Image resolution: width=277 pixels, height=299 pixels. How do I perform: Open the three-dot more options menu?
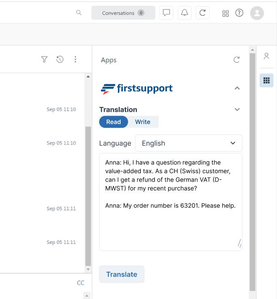point(75,59)
